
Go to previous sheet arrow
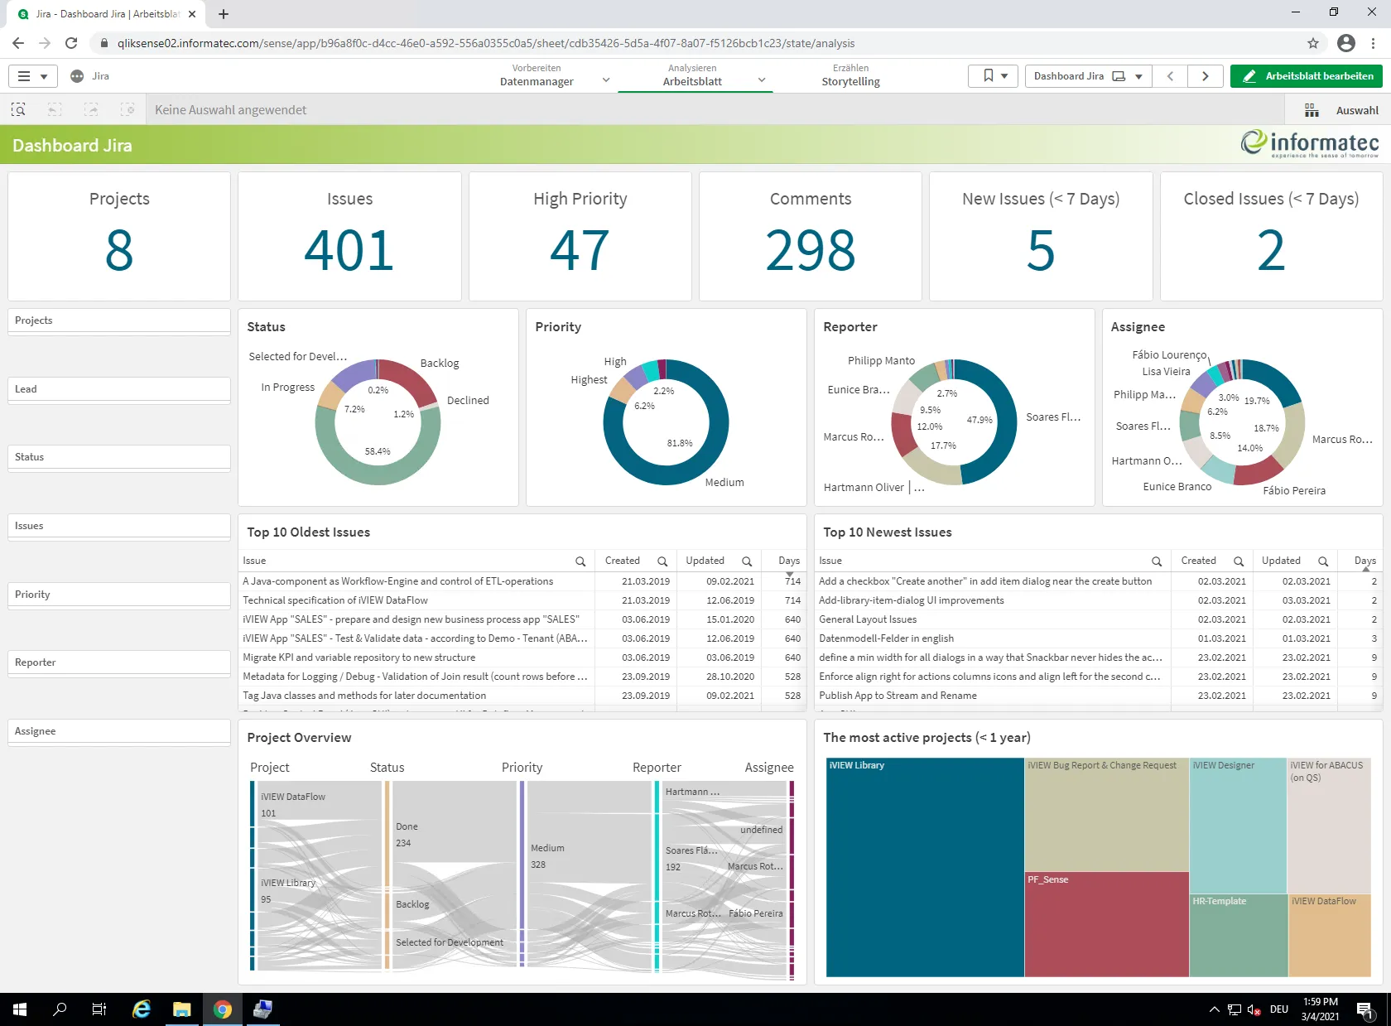1170,76
